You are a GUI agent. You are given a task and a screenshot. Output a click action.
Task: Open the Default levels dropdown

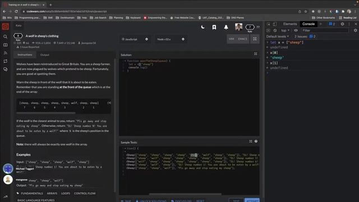pyautogui.click(x=278, y=36)
